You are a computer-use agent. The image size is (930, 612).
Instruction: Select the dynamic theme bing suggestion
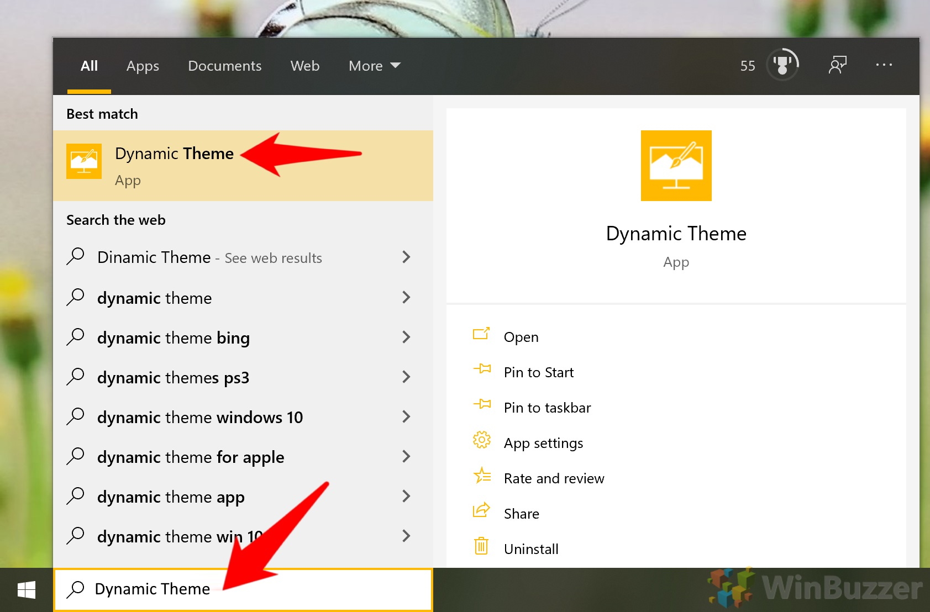click(243, 337)
